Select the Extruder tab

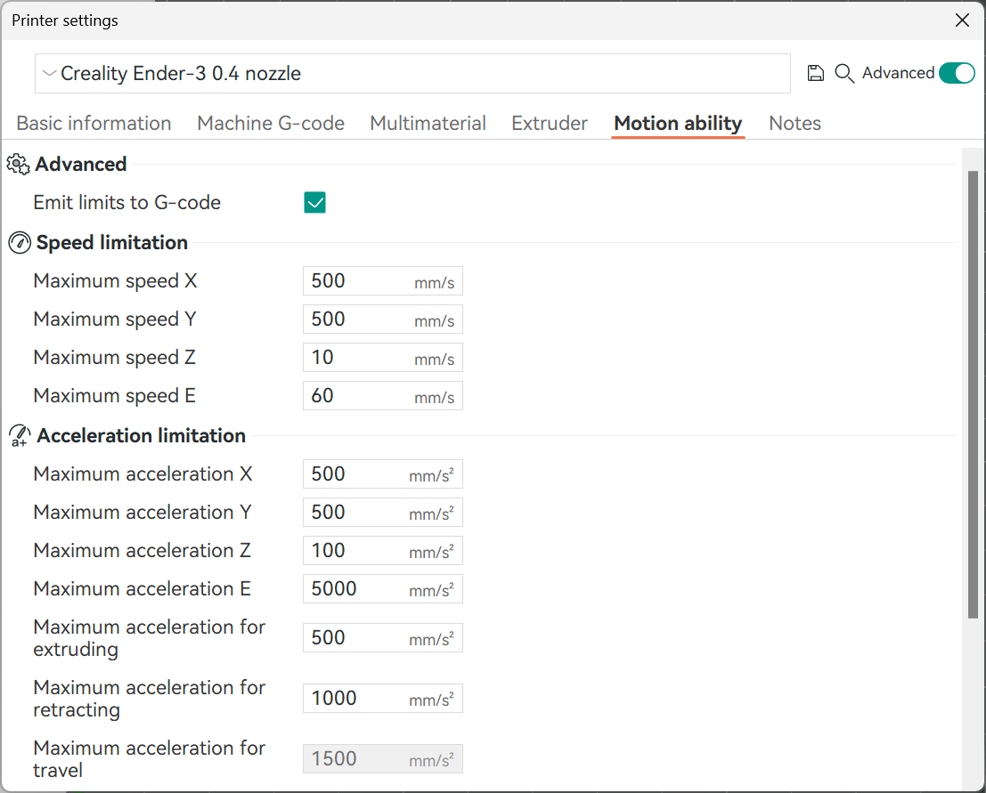click(x=549, y=123)
